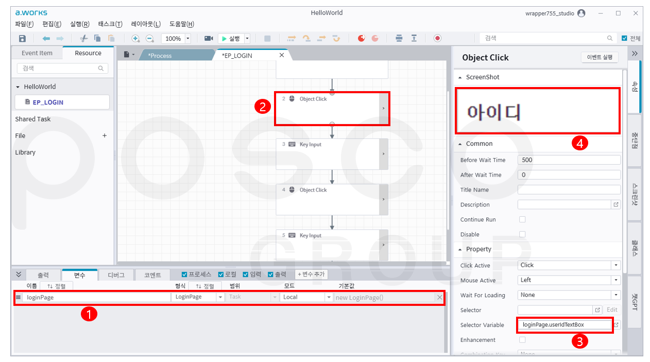
Task: Toggle the Enhancement checkbox
Action: [x=522, y=340]
